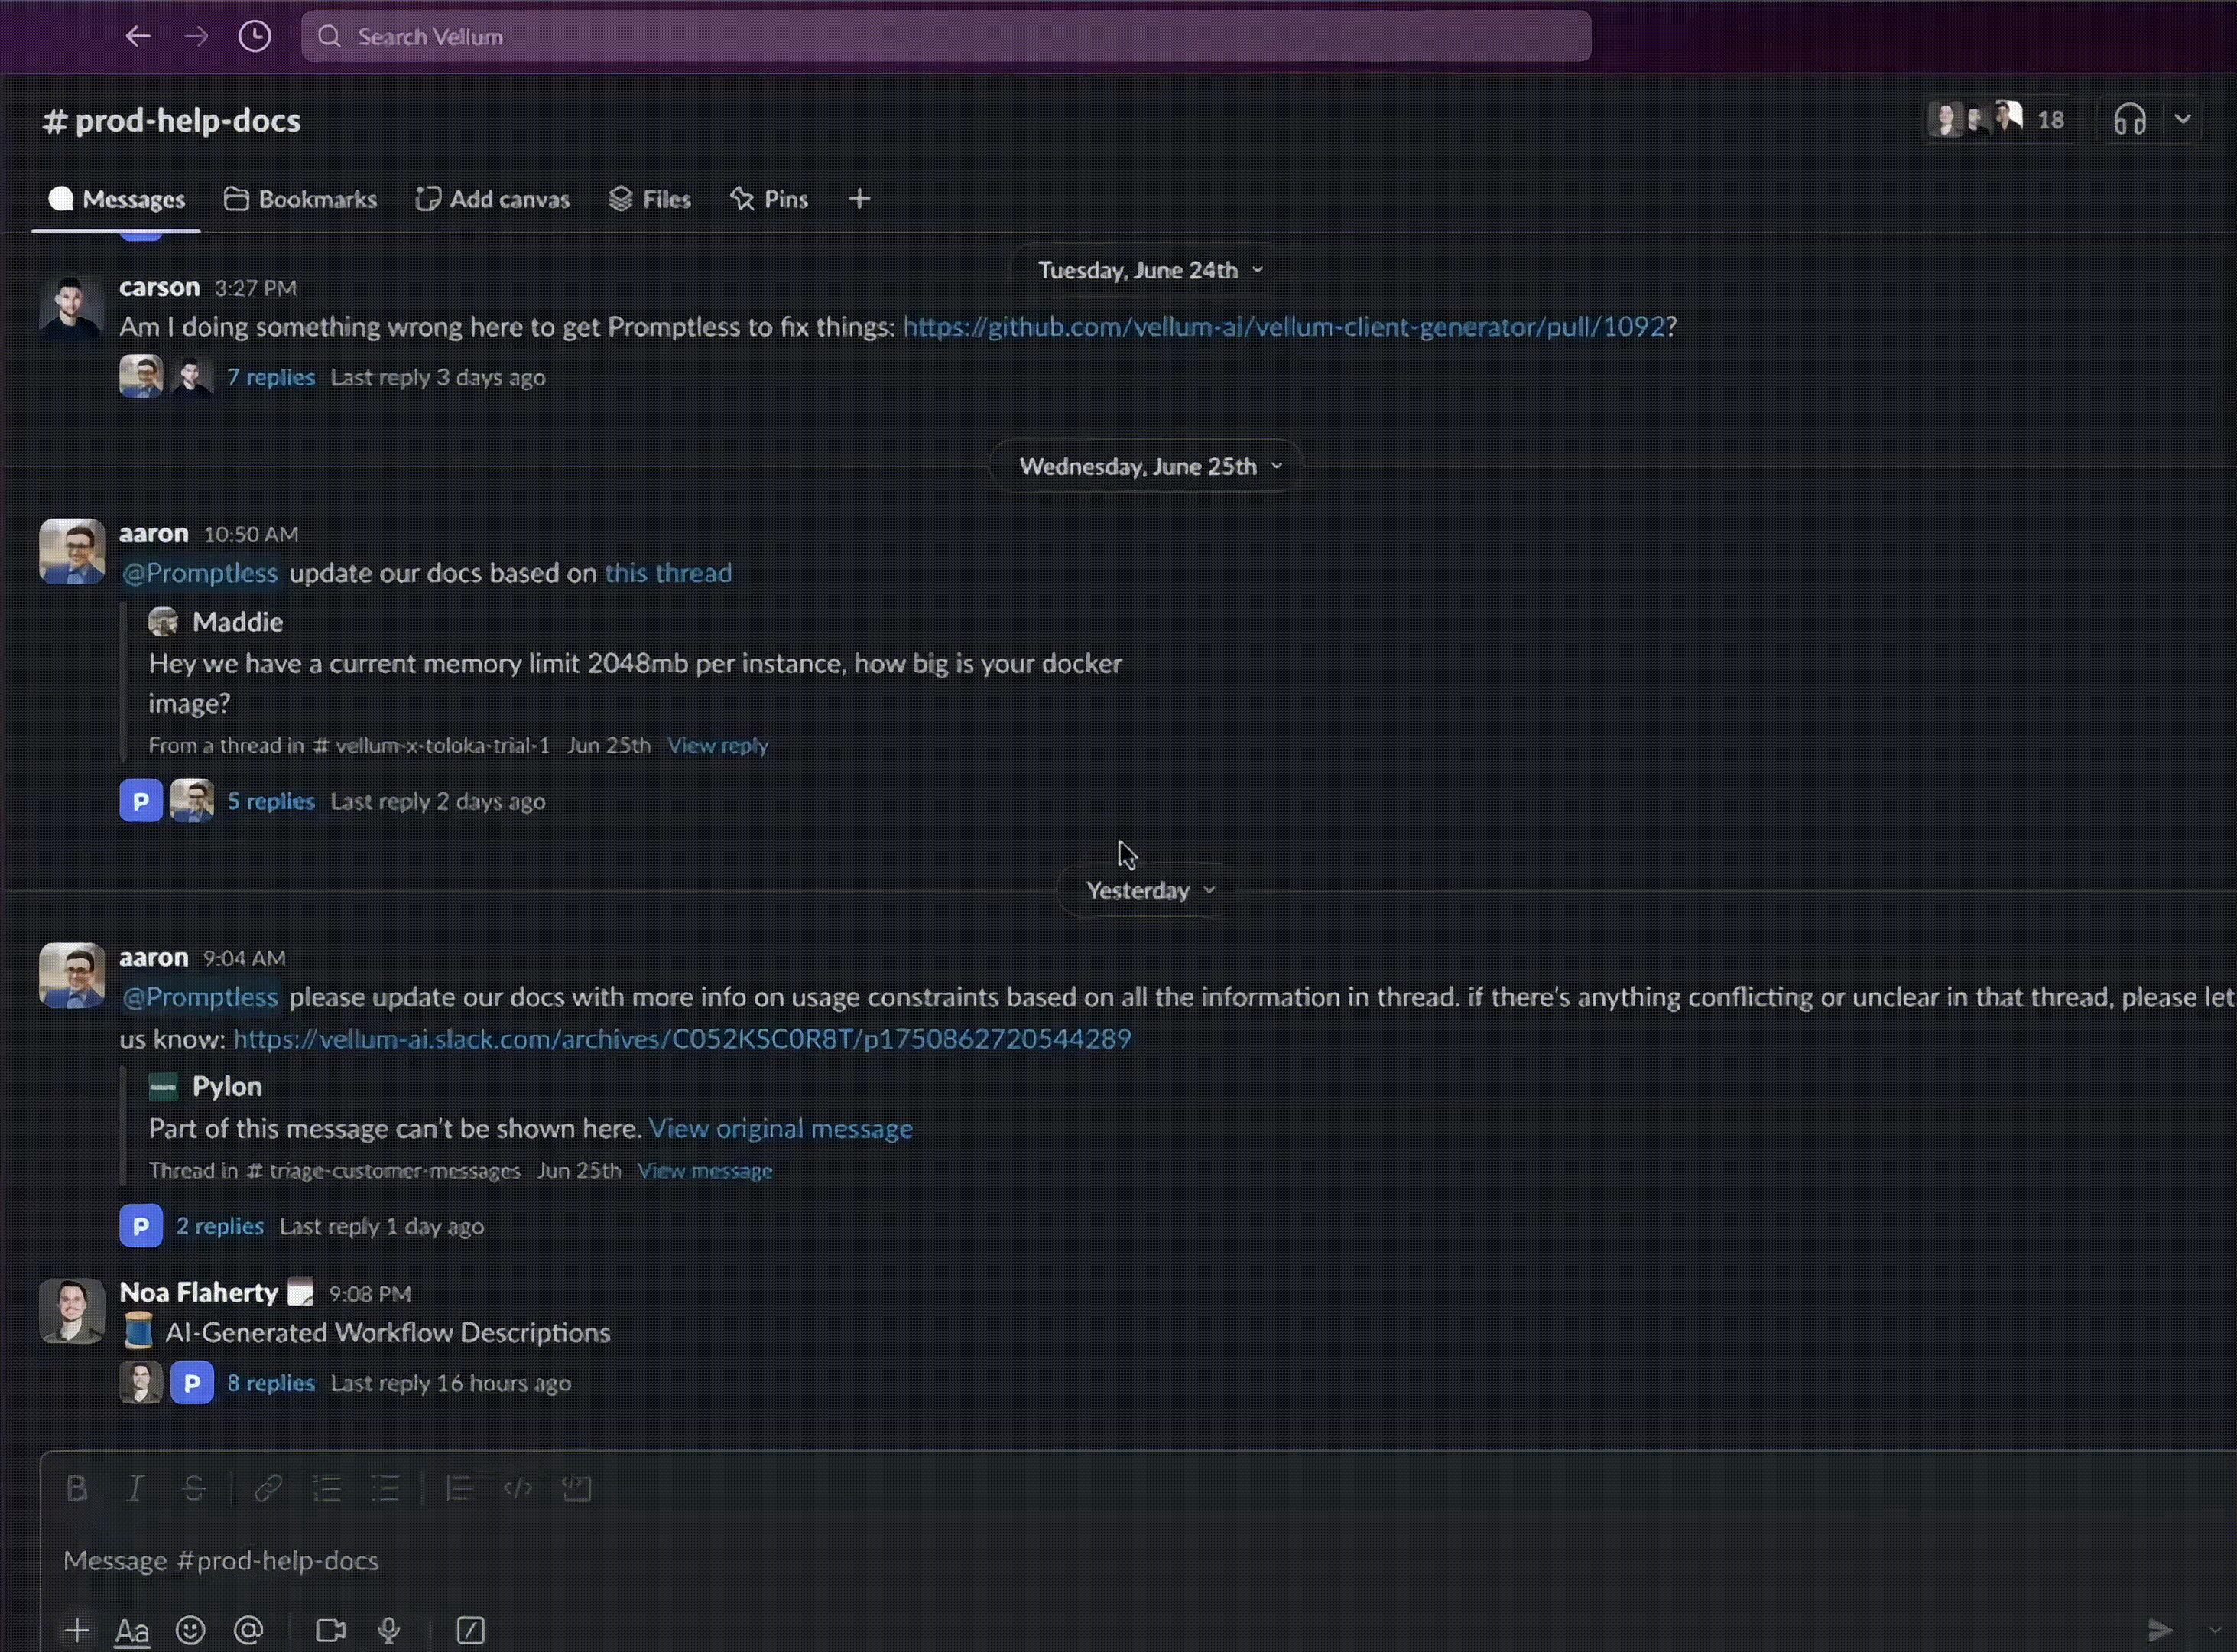Image resolution: width=2237 pixels, height=1652 pixels.
Task: Switch to the Files tab
Action: [650, 198]
